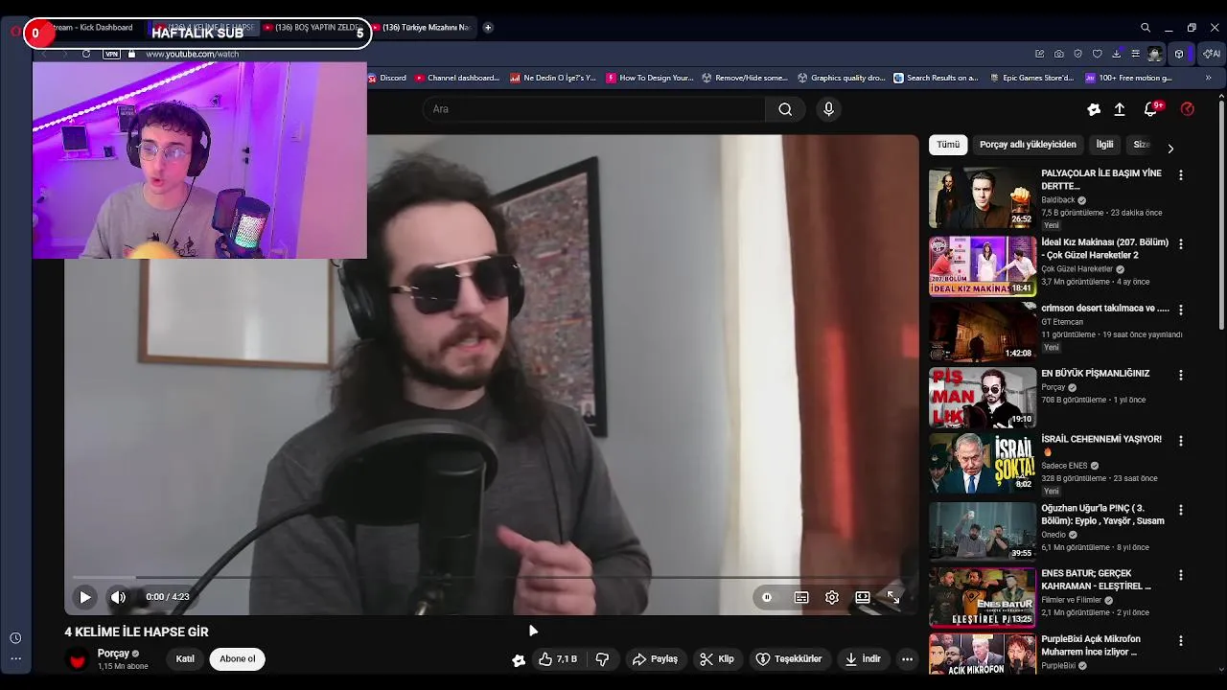Open video player settings gear
The width and height of the screenshot is (1227, 690).
tap(832, 597)
